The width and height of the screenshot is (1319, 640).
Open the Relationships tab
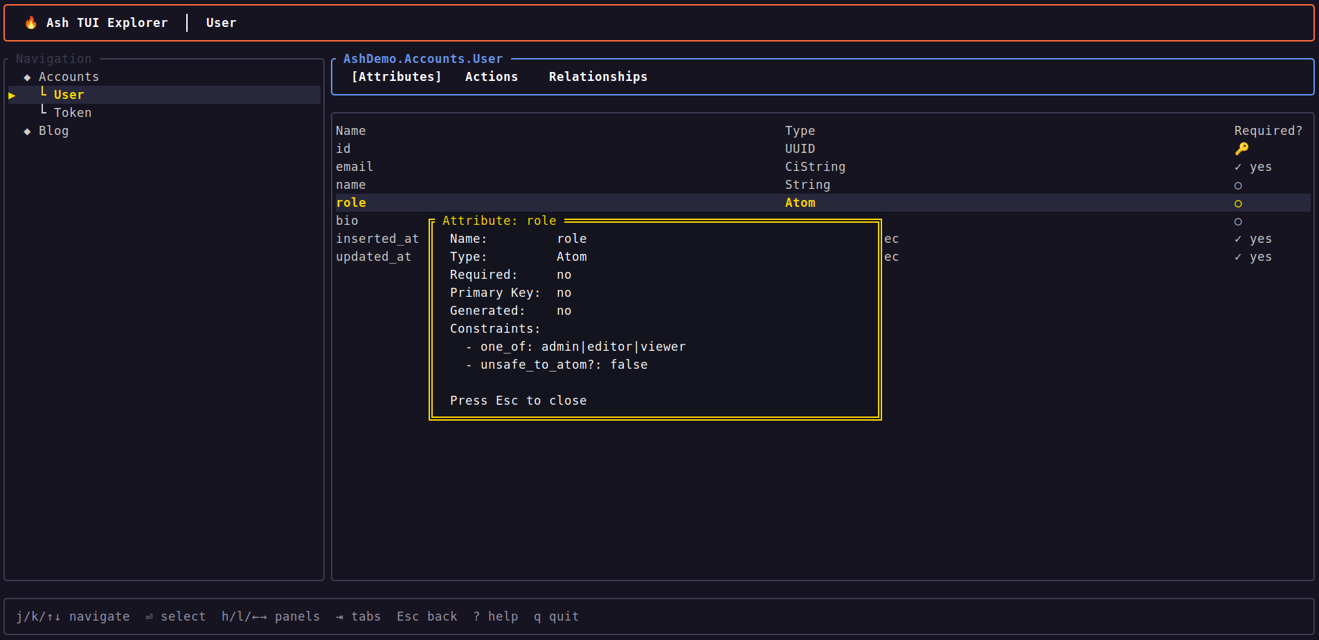[x=598, y=77]
